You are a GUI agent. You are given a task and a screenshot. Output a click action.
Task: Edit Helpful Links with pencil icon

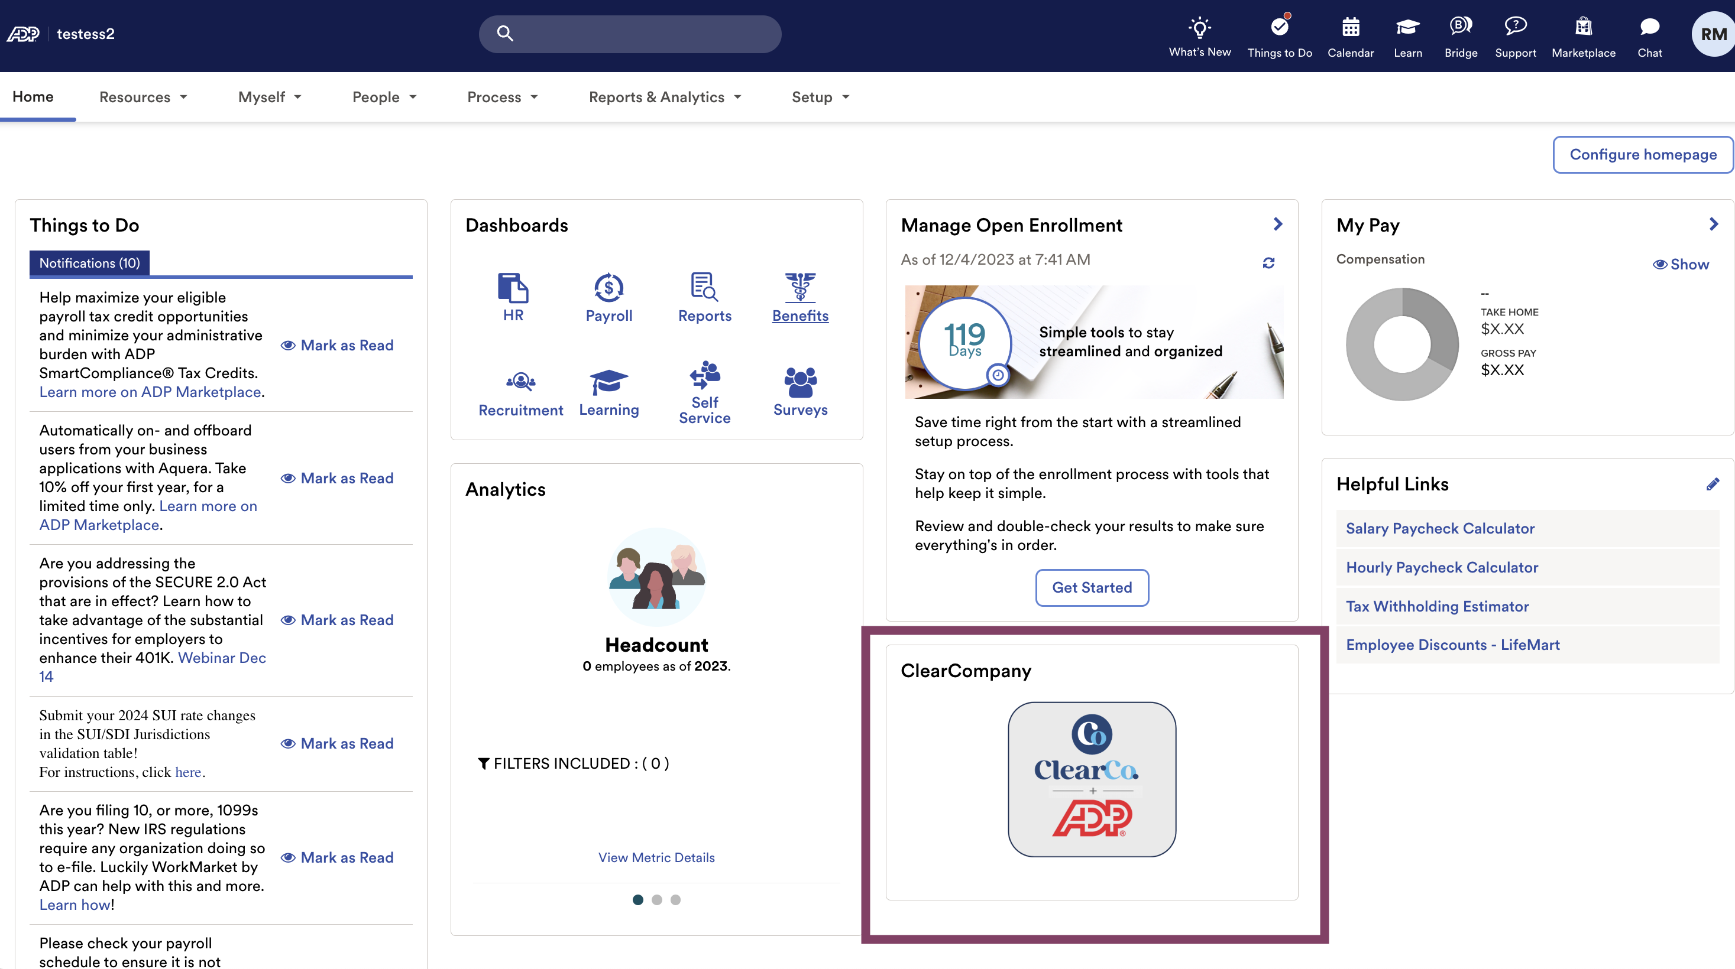[x=1712, y=484]
